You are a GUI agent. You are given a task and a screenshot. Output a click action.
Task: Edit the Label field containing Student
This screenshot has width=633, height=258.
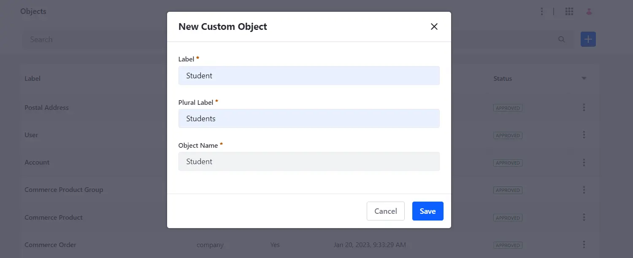[x=309, y=75]
